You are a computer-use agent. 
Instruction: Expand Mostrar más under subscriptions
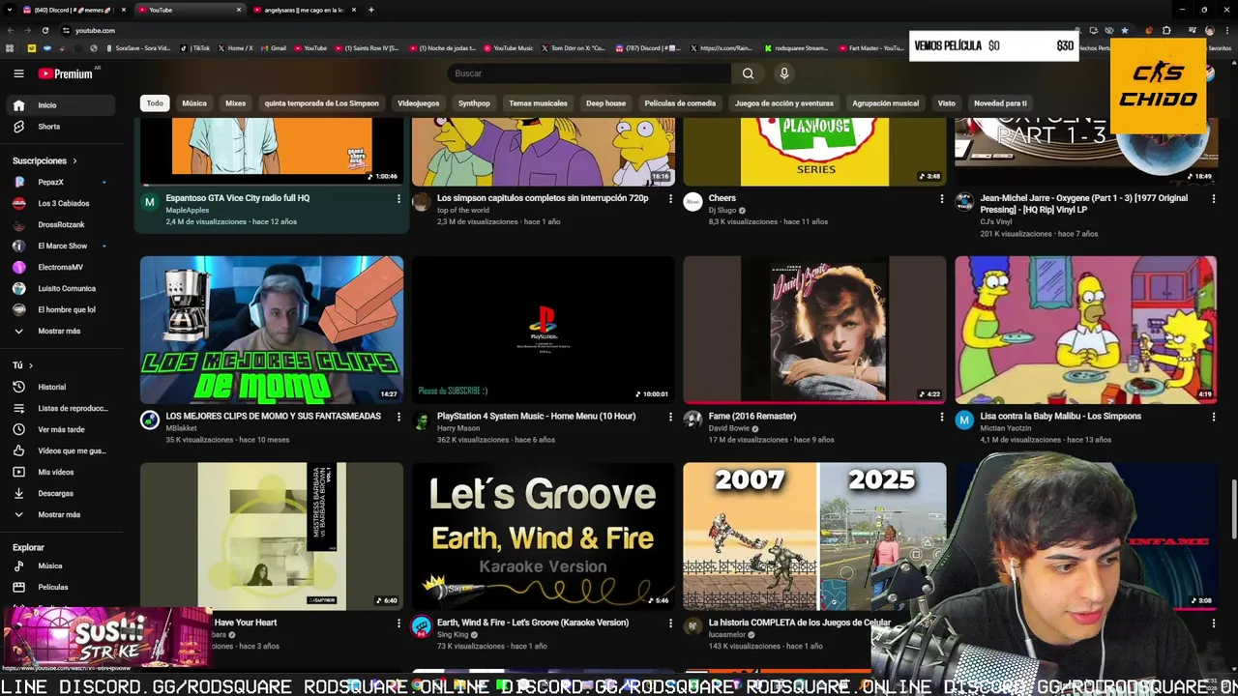click(62, 331)
